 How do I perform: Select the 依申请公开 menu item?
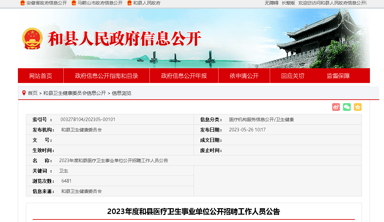point(244,76)
